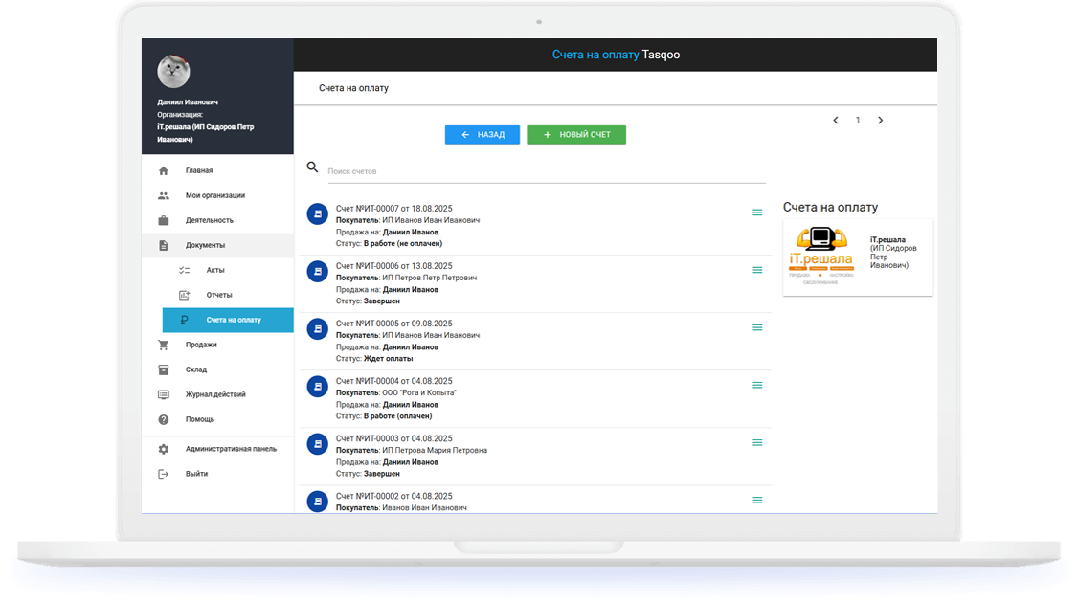Screen dimensions: 1078x603
Task: Open the Главная home icon in sidebar
Action: [x=163, y=170]
